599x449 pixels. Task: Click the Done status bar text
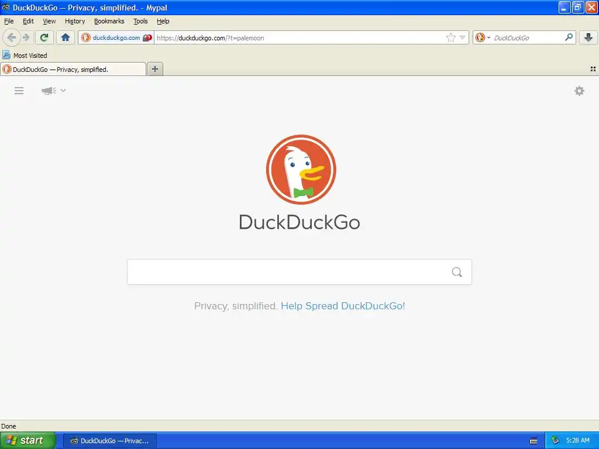[8, 426]
